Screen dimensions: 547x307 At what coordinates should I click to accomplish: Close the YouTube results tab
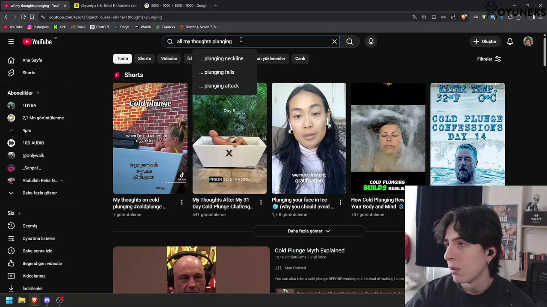pyautogui.click(x=65, y=6)
